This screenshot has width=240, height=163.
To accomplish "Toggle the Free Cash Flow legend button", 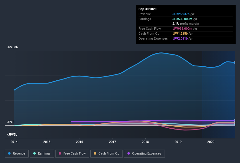I will tap(72, 154).
